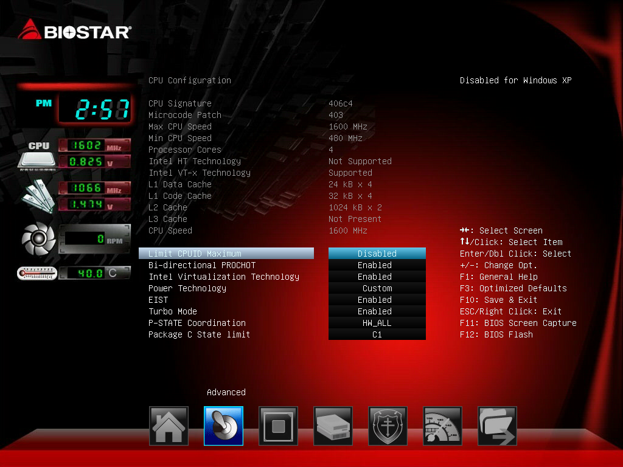Open Package C State limit C1 value
The height and width of the screenshot is (467, 623).
tap(377, 334)
